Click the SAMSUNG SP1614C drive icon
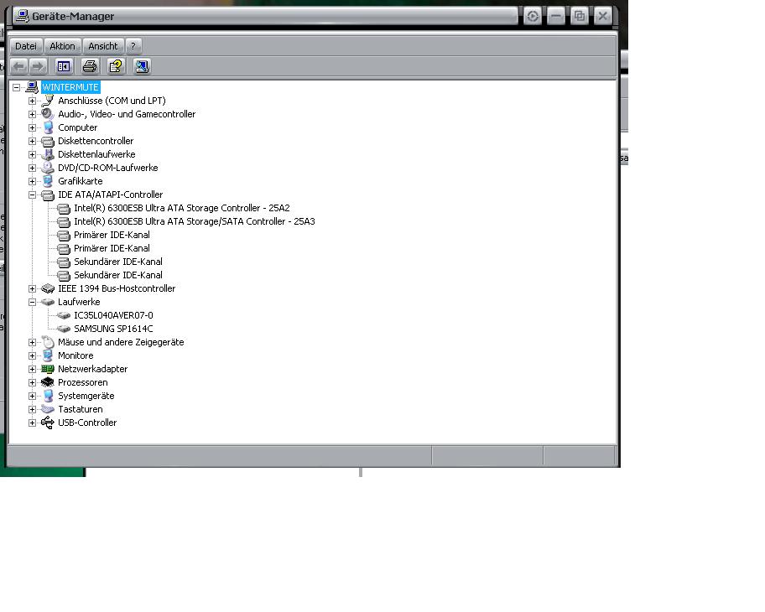This screenshot has height=612, width=765. point(64,329)
